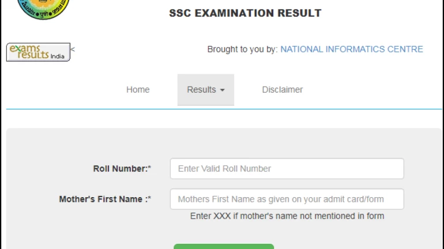Click the asterisk after Roll Number
This screenshot has height=249, width=444.
pyautogui.click(x=149, y=168)
